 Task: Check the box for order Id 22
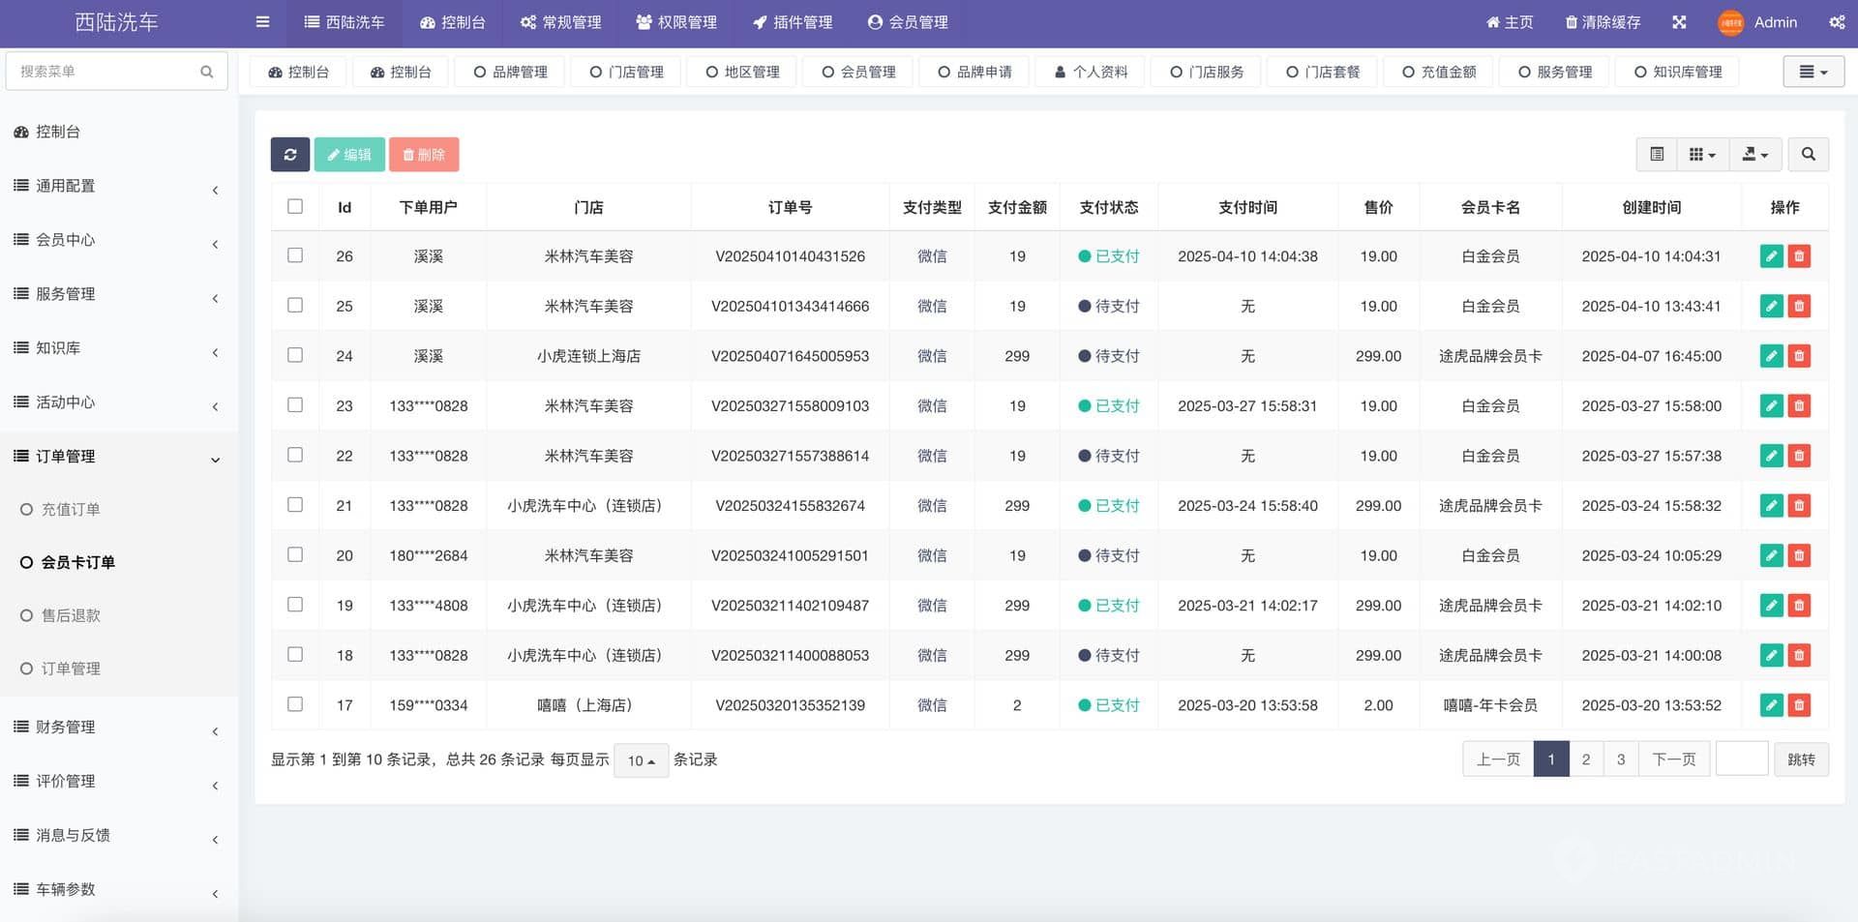tap(295, 455)
